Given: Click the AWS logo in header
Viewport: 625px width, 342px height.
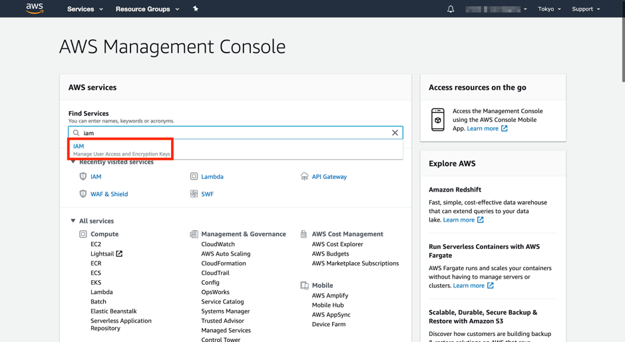Looking at the screenshot, I should click(x=35, y=9).
